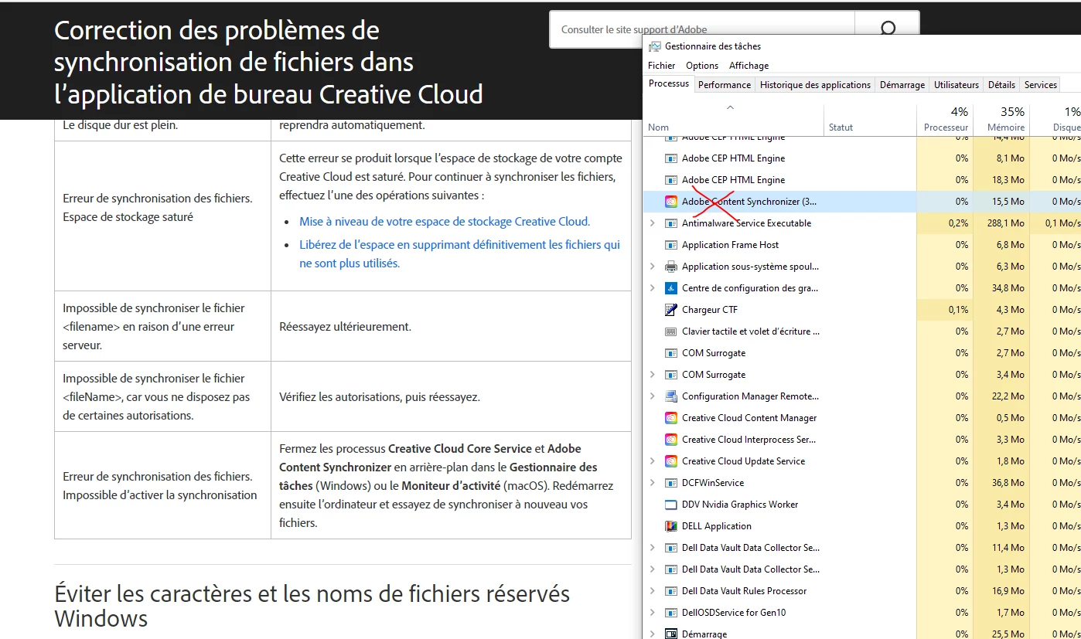1081x639 pixels.
Task: Sort processes by the Nom column header
Action: click(x=734, y=120)
